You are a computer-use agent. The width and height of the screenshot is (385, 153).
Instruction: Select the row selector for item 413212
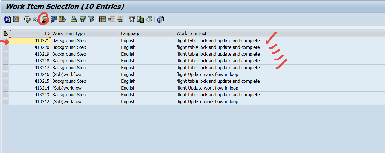(x=5, y=101)
